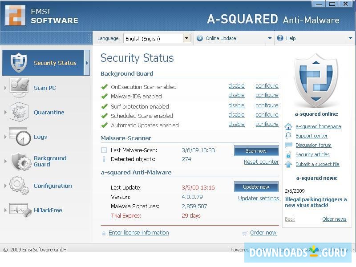Disable Scheduled Scans

(x=236, y=115)
